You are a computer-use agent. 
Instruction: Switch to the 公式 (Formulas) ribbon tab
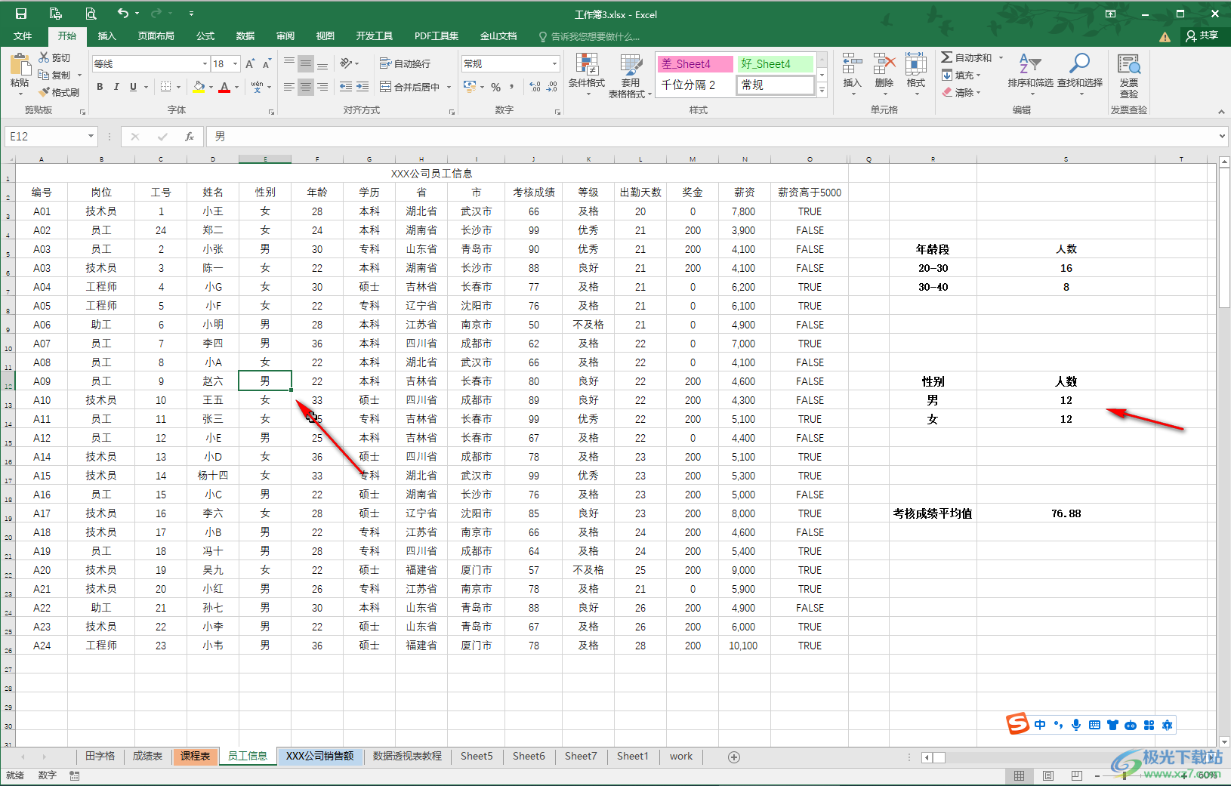click(x=205, y=35)
